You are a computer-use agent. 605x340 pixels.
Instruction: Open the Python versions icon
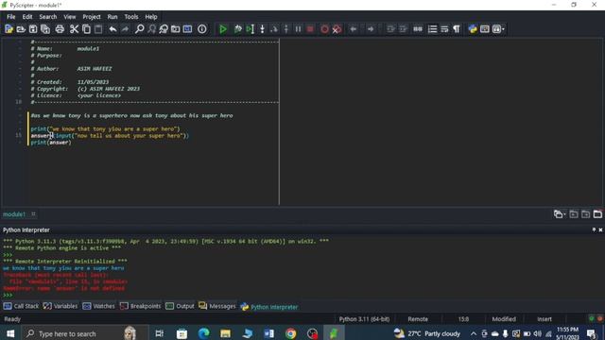[473, 29]
